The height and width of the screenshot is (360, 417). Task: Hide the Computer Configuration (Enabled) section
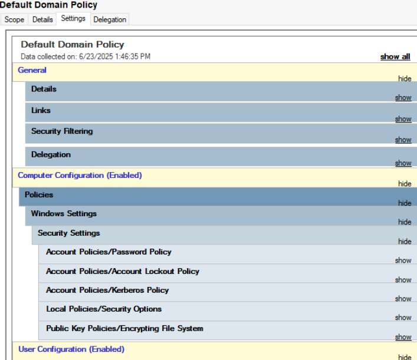(x=405, y=184)
